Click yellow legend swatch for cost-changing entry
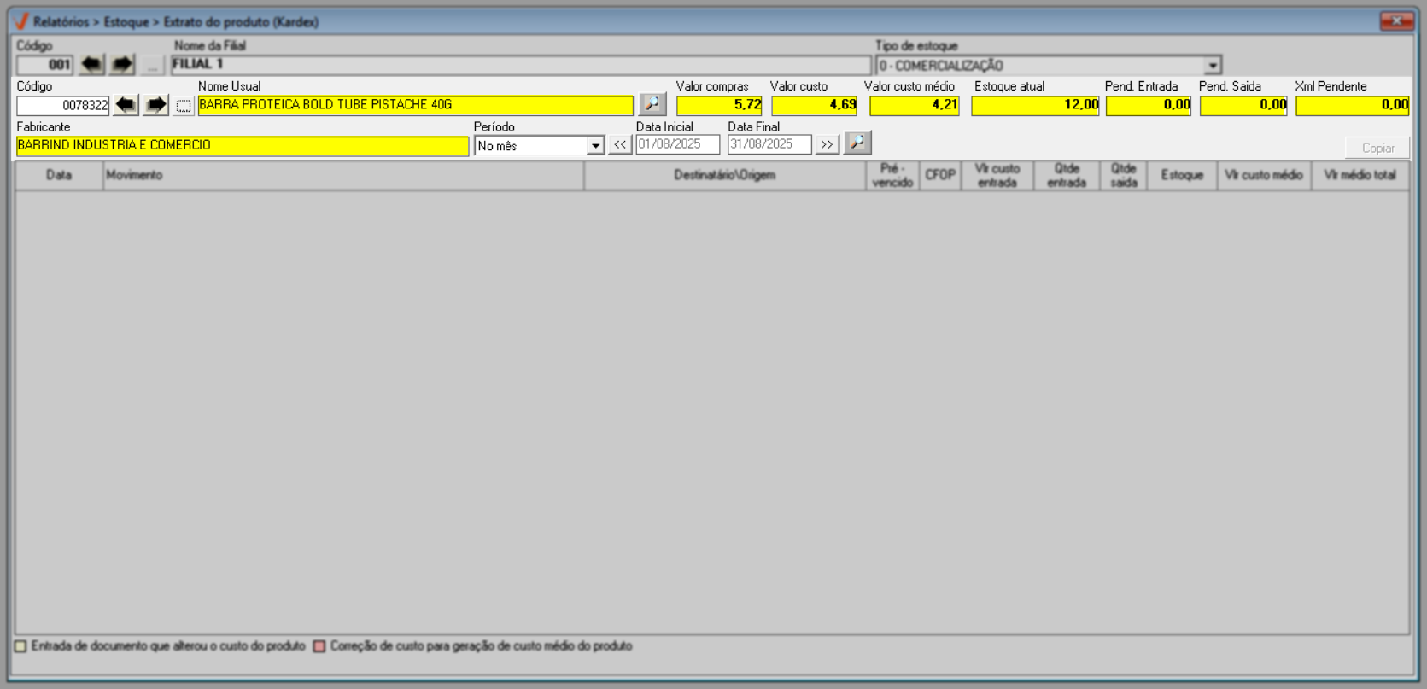The width and height of the screenshot is (1427, 689). (x=20, y=646)
